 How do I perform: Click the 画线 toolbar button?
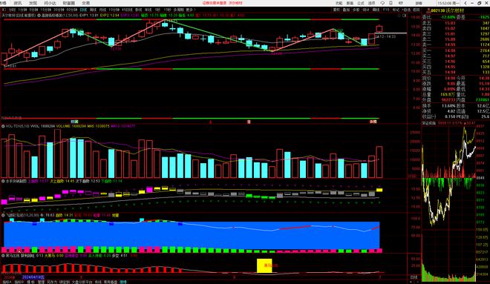pos(376,10)
